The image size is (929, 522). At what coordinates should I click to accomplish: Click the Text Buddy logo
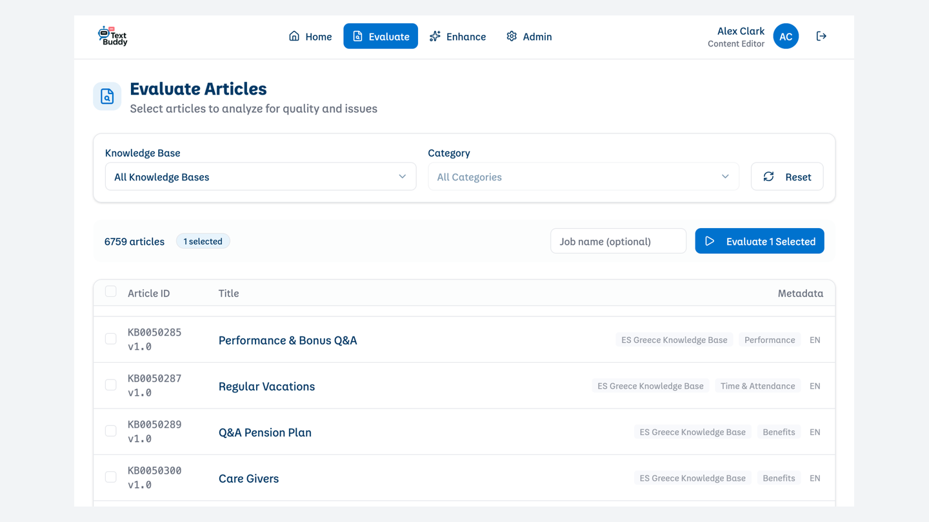(113, 36)
